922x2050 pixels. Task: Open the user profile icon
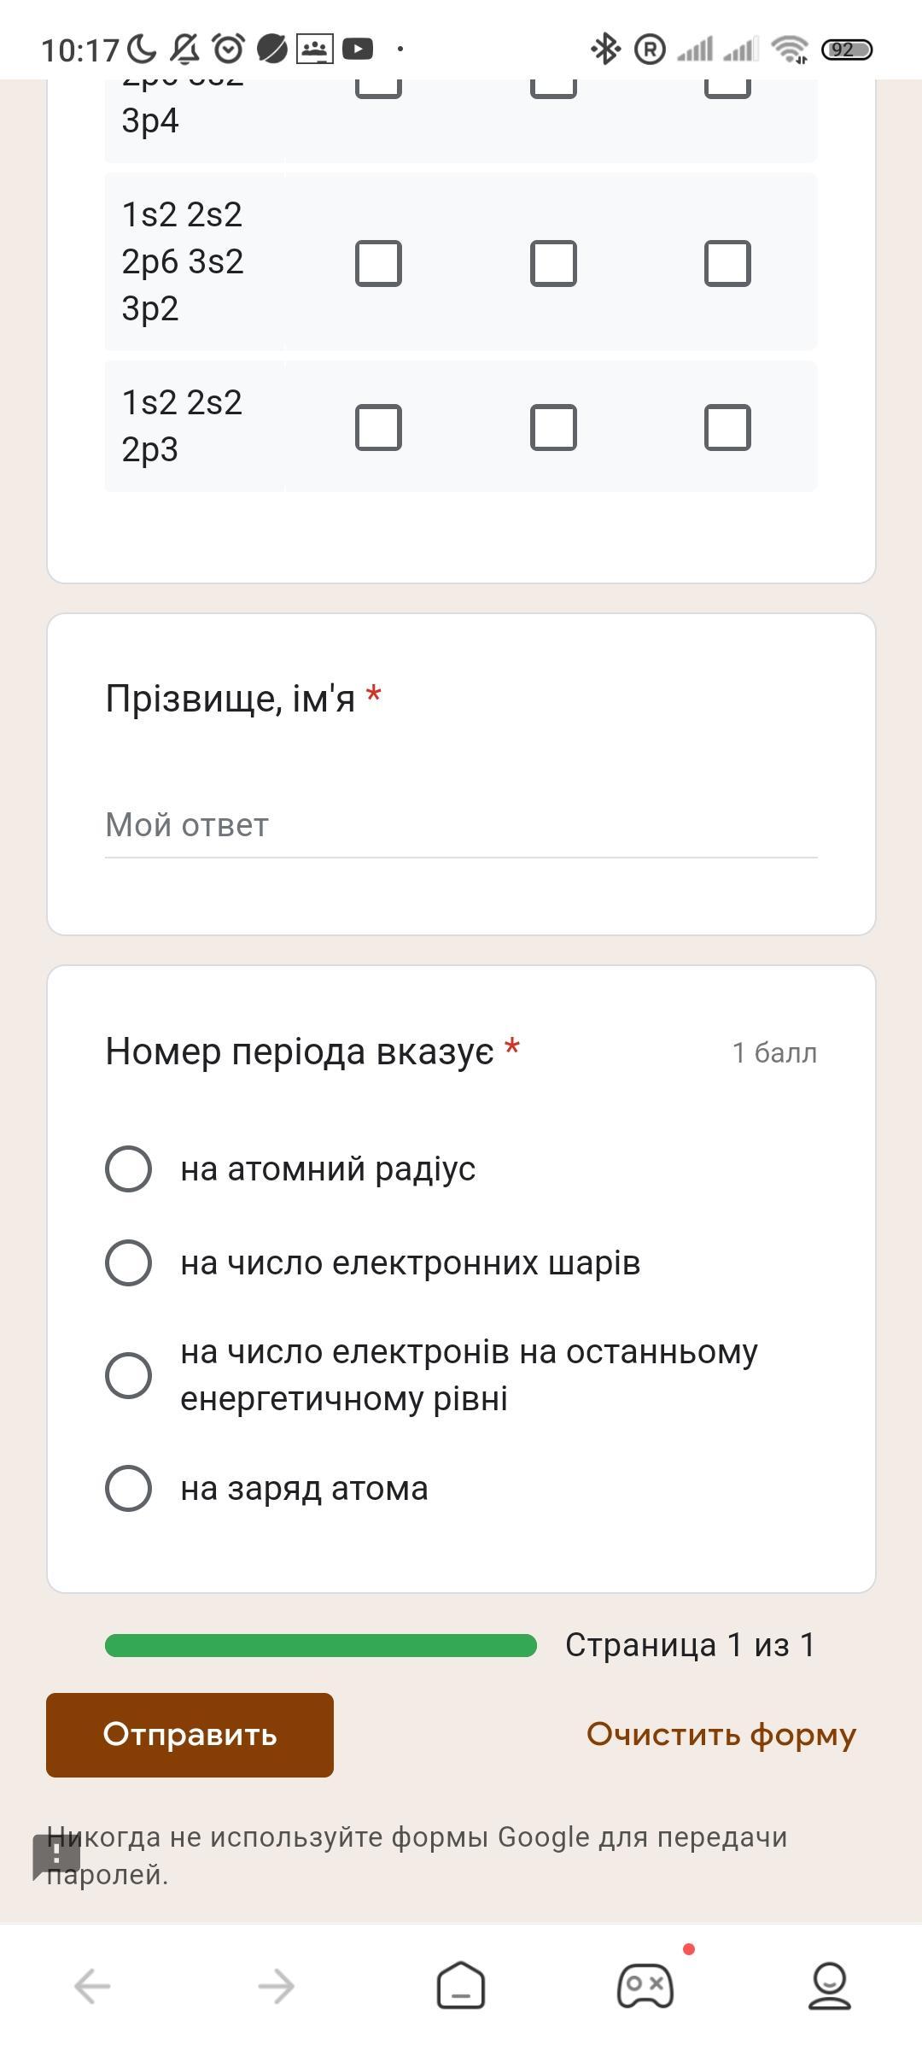(829, 1984)
